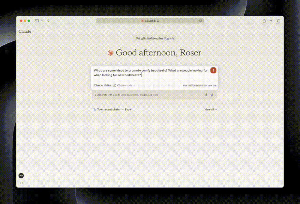Go back using the Safari back arrow
Screen dimensions: 300x204
[x=48, y=21]
